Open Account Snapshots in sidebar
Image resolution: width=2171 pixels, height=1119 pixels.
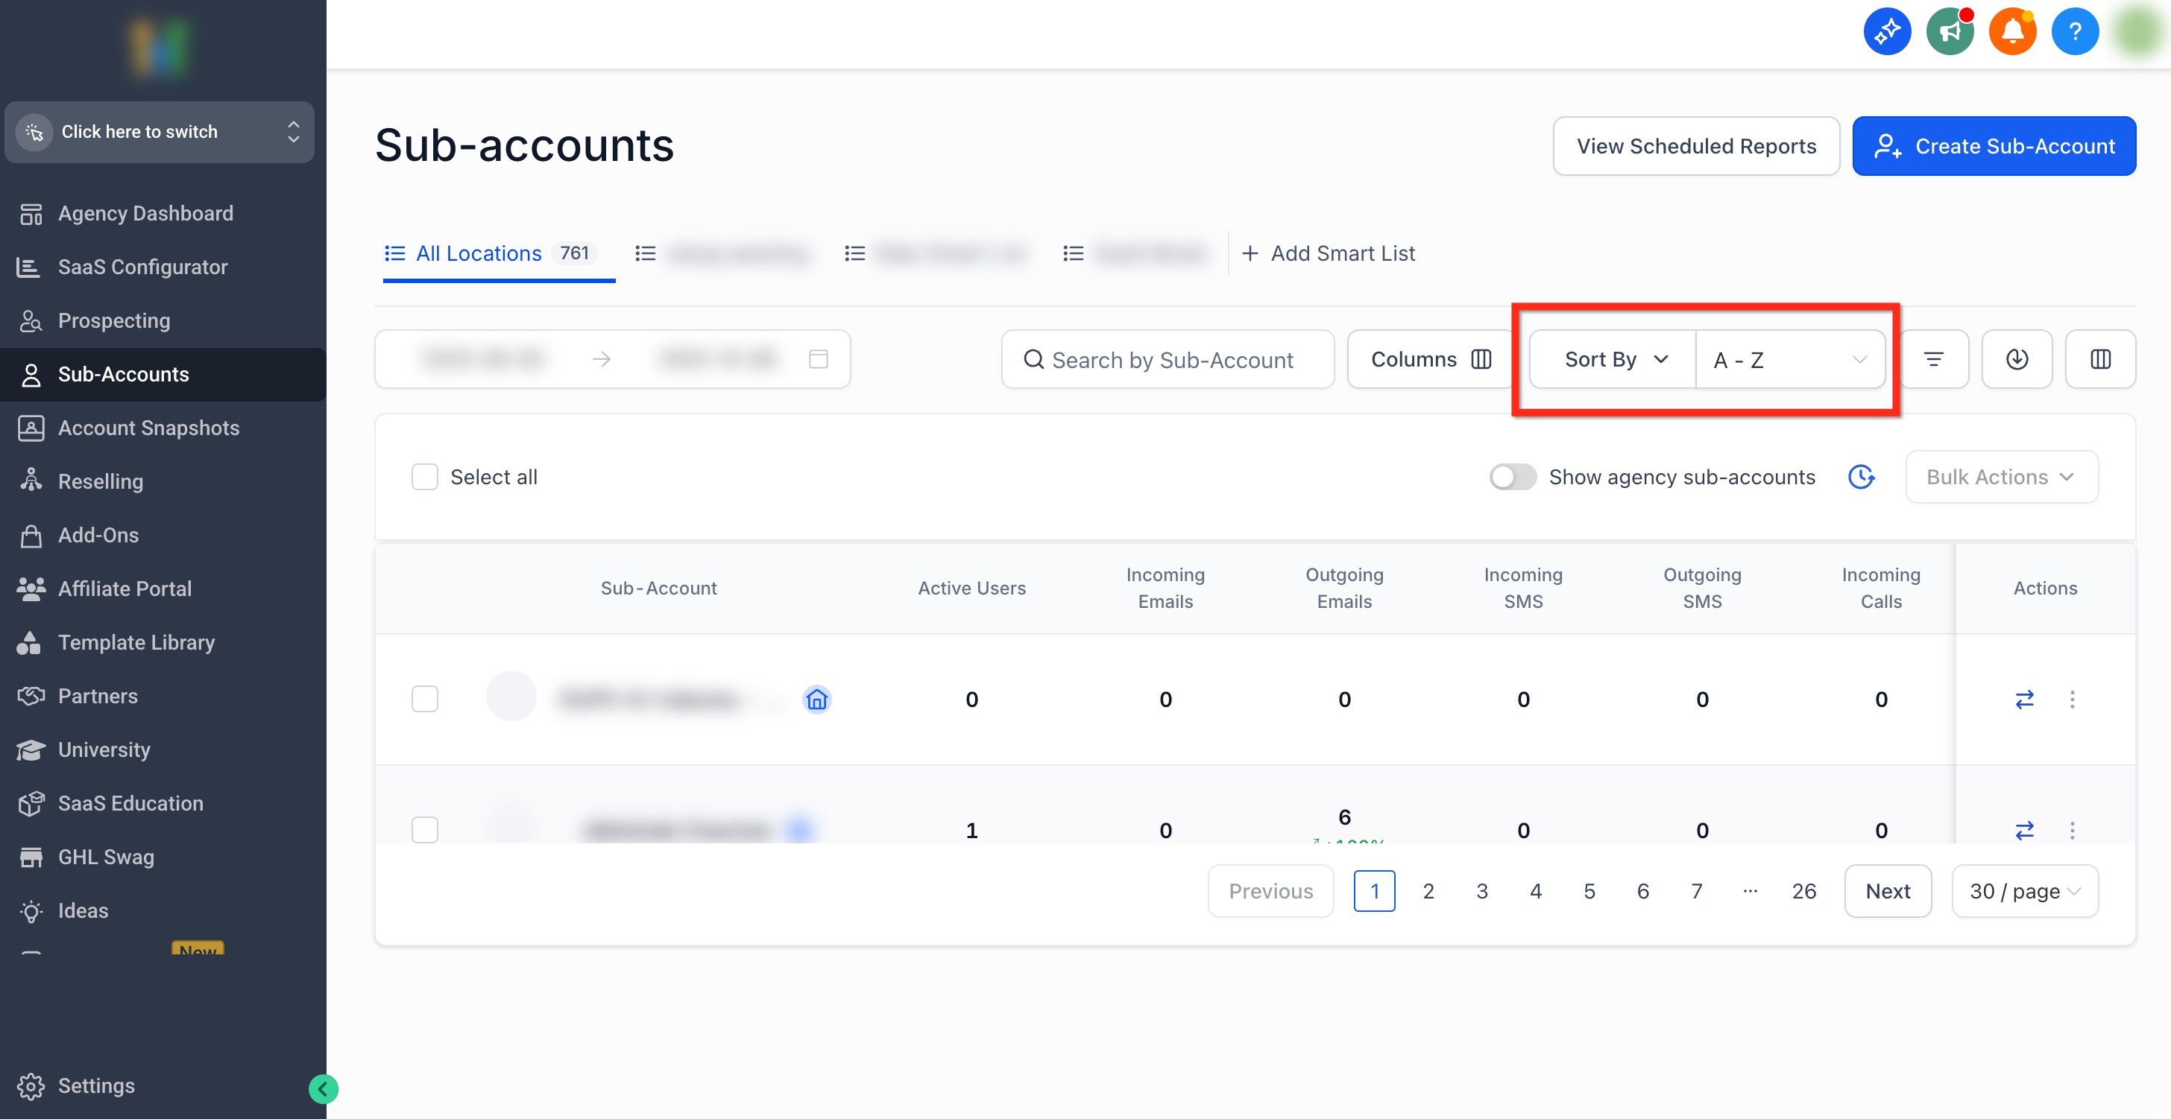148,428
